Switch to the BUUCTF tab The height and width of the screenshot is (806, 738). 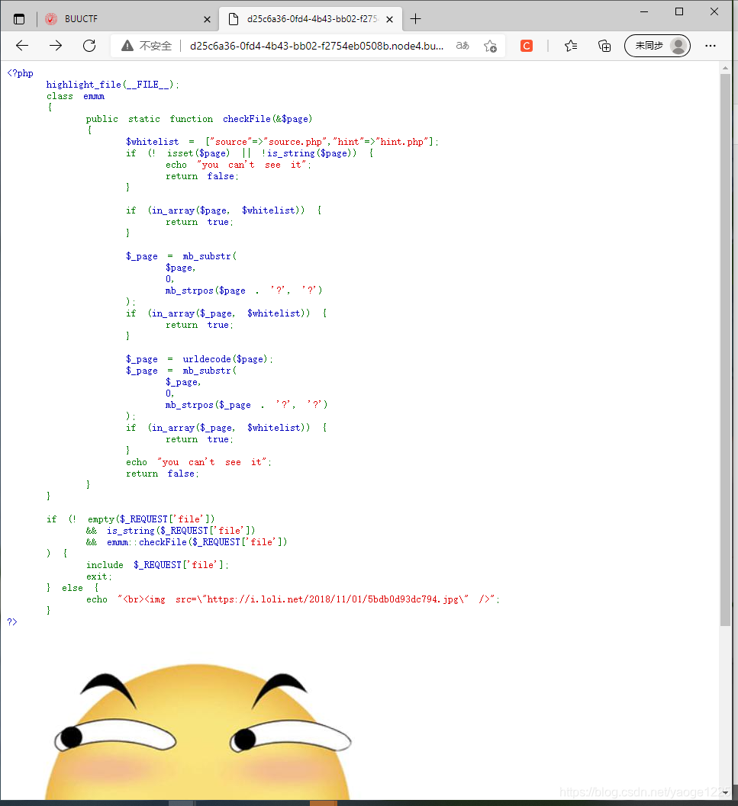click(129, 19)
